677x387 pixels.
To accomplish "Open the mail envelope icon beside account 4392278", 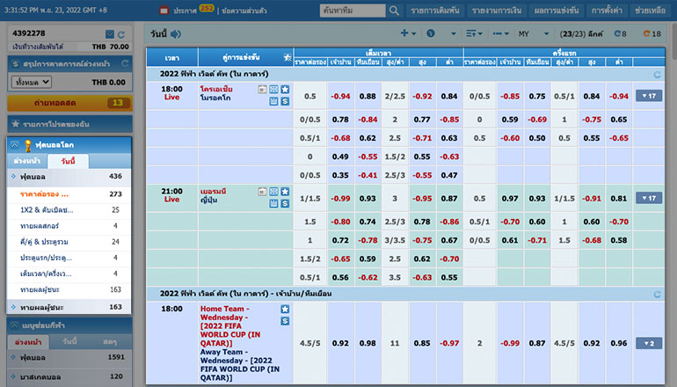I will pyautogui.click(x=110, y=34).
